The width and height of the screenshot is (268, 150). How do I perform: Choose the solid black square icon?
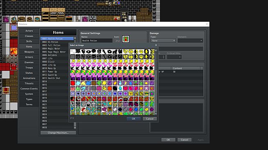[115, 89]
